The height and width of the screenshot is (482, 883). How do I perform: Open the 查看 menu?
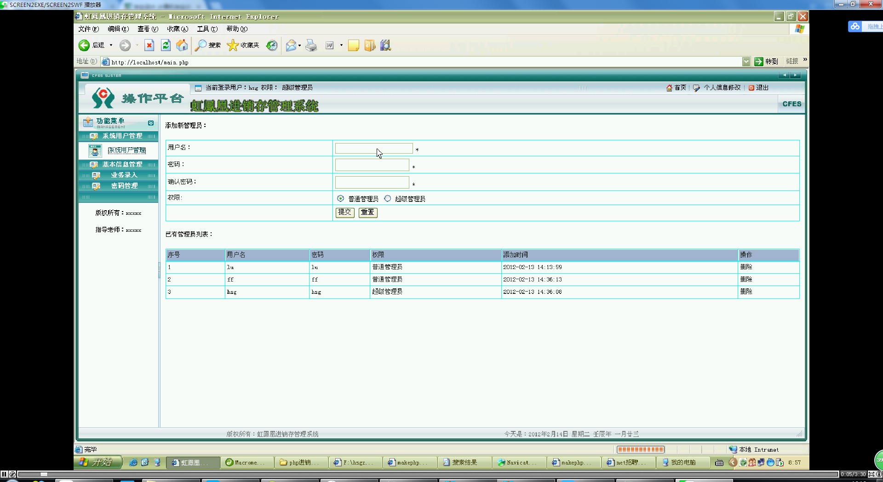148,29
